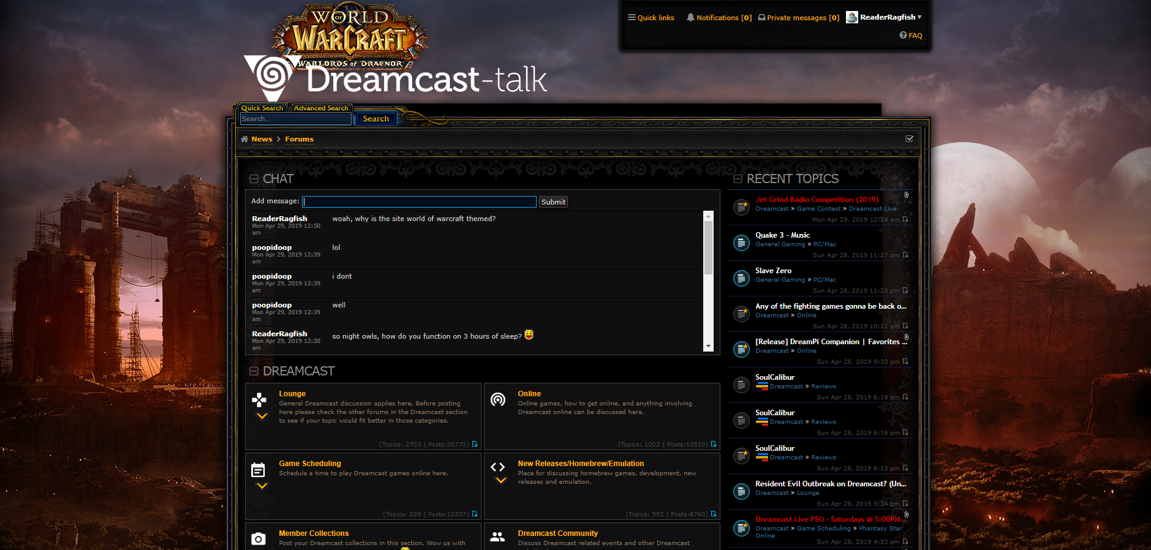Click the chat scrollbar up arrow
This screenshot has width=1151, height=550.
[x=709, y=216]
